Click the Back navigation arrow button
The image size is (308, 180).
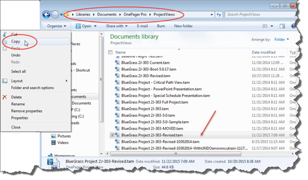pos(47,15)
